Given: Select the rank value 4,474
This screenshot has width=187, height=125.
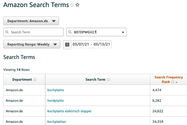Looking at the screenshot, I should pos(157,90).
